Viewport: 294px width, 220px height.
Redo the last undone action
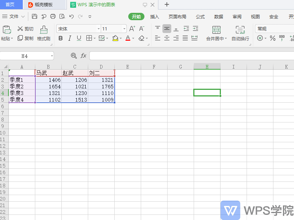pyautogui.click(x=80, y=16)
